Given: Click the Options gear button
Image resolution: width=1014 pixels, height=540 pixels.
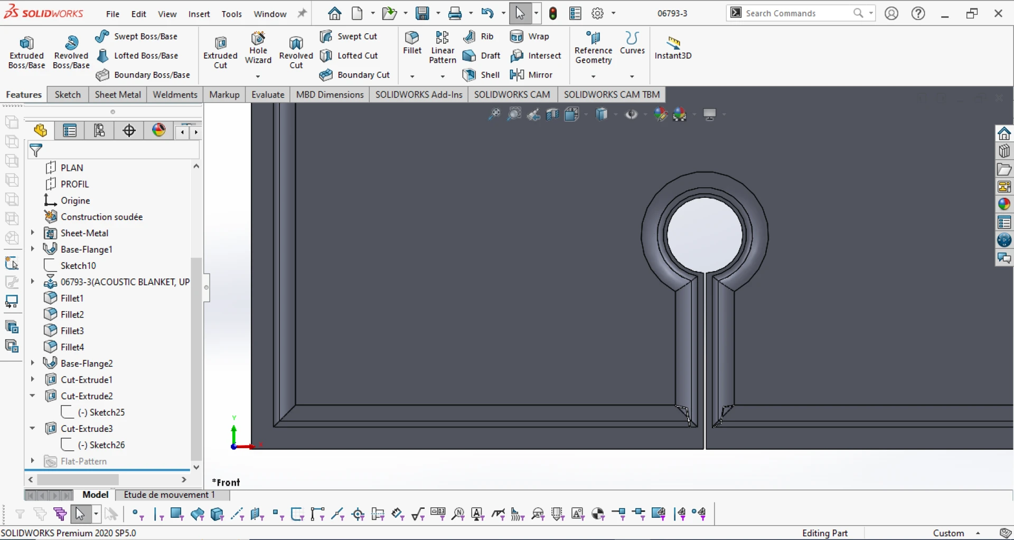Looking at the screenshot, I should pos(597,13).
